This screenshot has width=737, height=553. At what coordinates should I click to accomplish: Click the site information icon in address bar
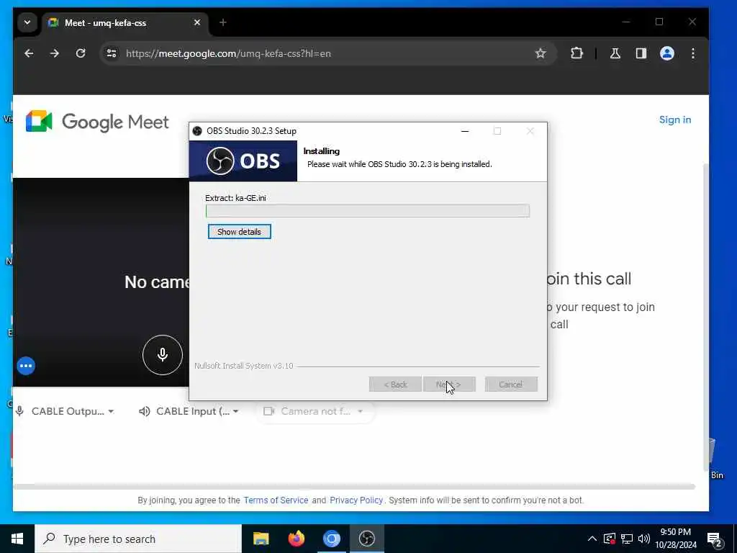click(112, 53)
